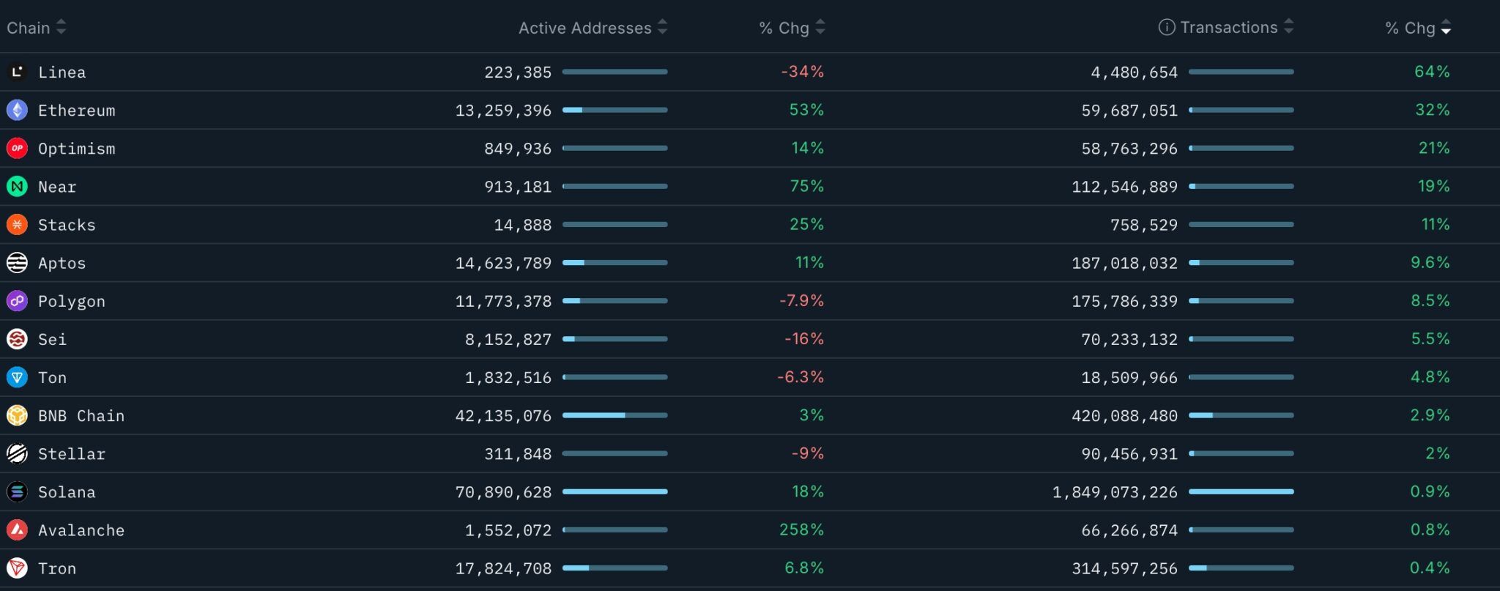Select the purple Polygon logo icon
The image size is (1500, 591).
17,301
